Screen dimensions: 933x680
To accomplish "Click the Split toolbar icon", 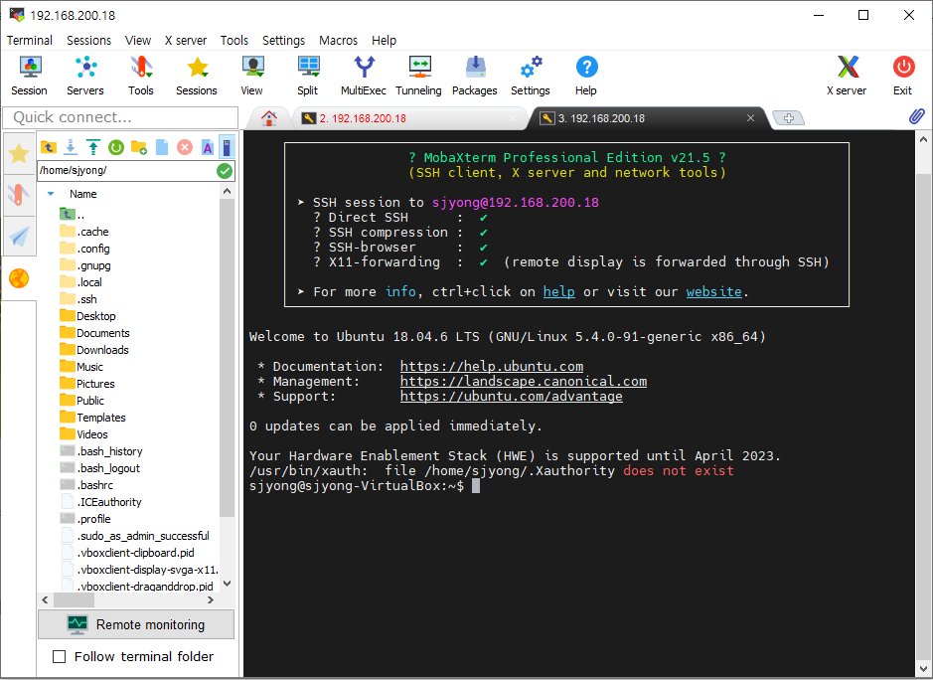I will pyautogui.click(x=308, y=76).
